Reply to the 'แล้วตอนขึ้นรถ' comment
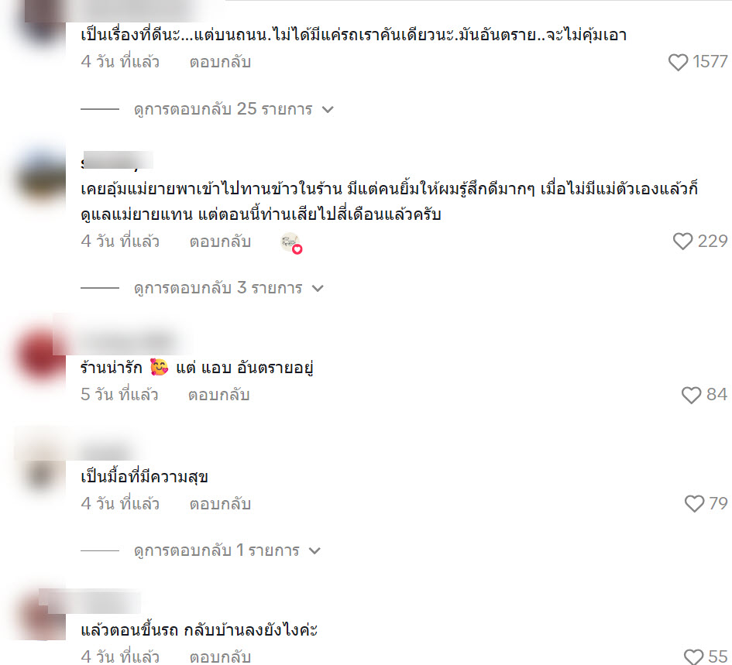Screen dimensions: 732x665 (x=220, y=656)
